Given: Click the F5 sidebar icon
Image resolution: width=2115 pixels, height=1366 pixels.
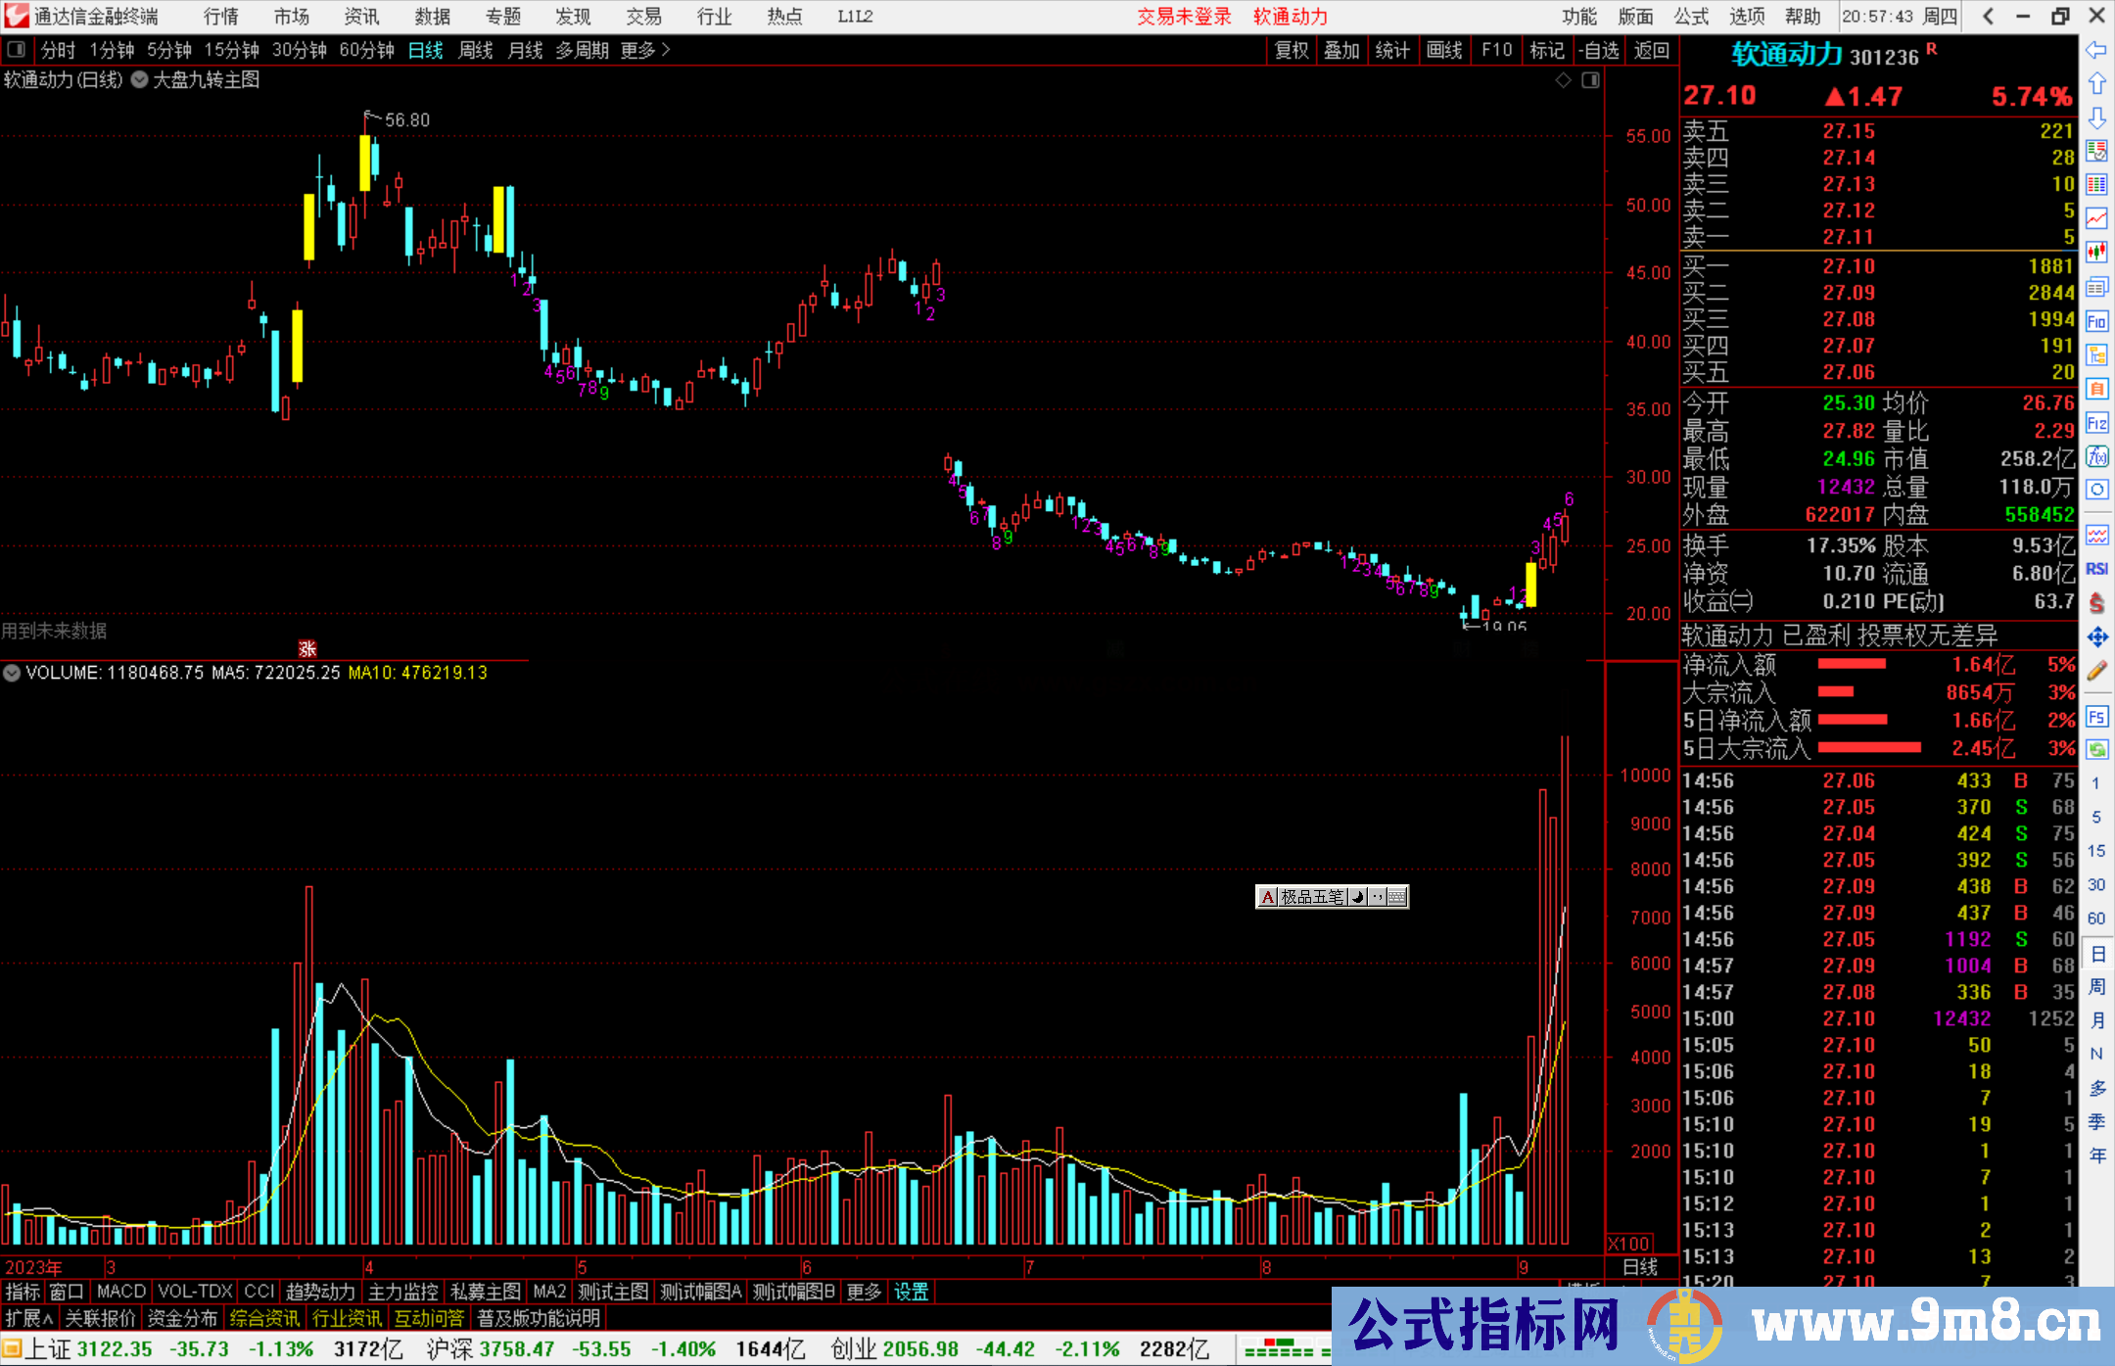Looking at the screenshot, I should pyautogui.click(x=2096, y=717).
